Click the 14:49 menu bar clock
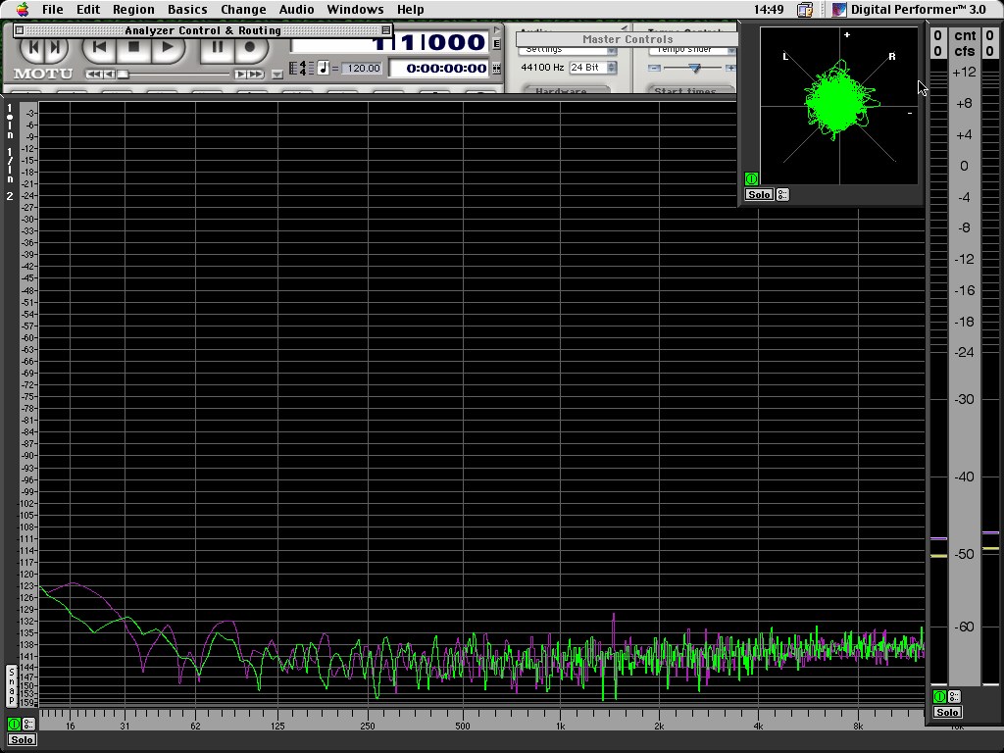Viewport: 1004px width, 753px height. coord(769,10)
